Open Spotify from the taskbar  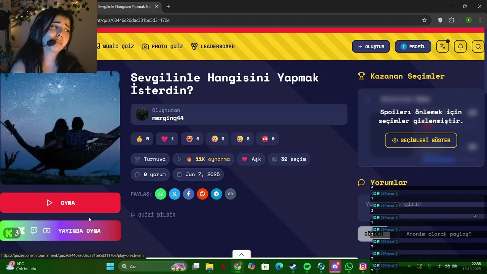pos(307,266)
